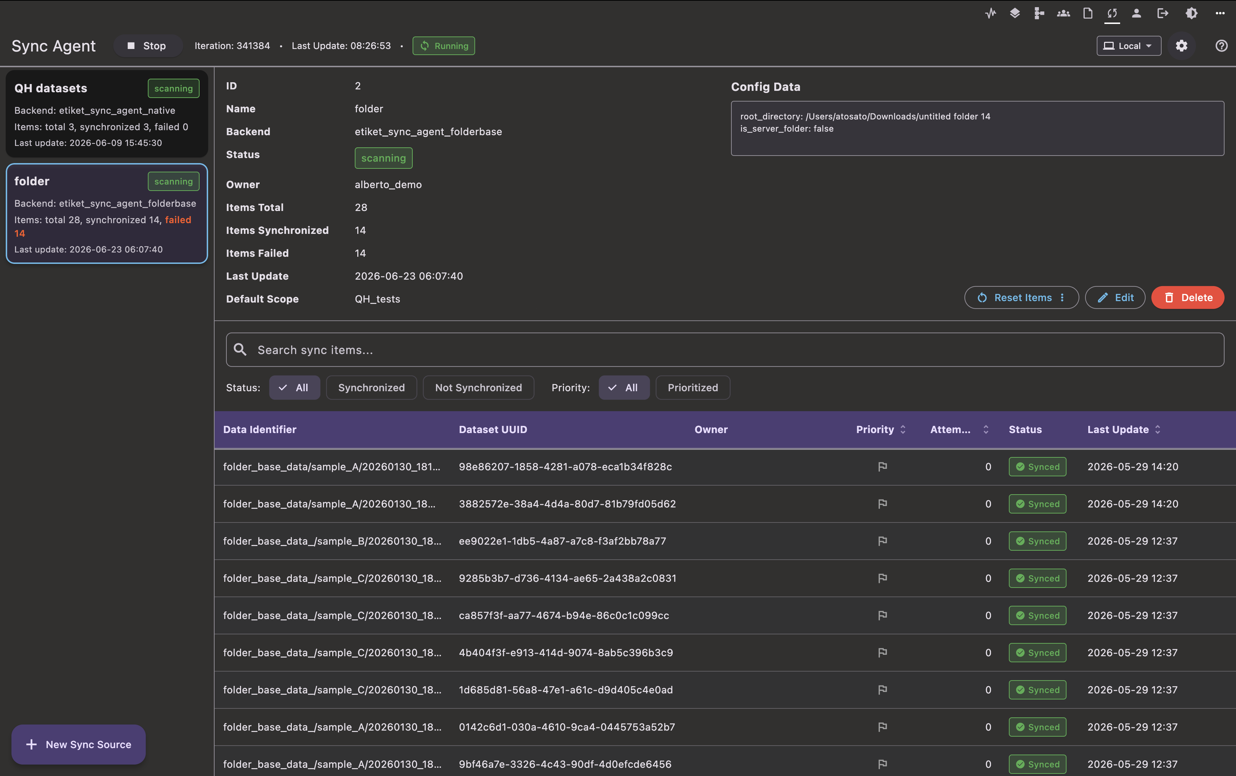1236x776 pixels.
Task: Open the waveform activity icon in top bar
Action: tap(990, 14)
